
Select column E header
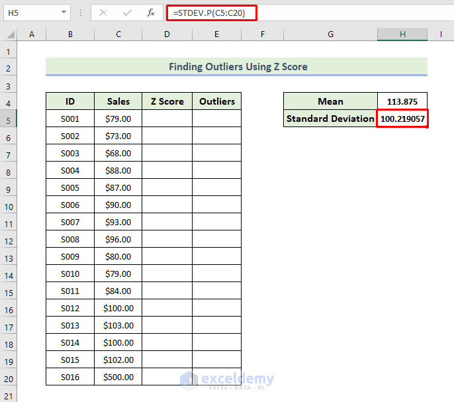(216, 34)
